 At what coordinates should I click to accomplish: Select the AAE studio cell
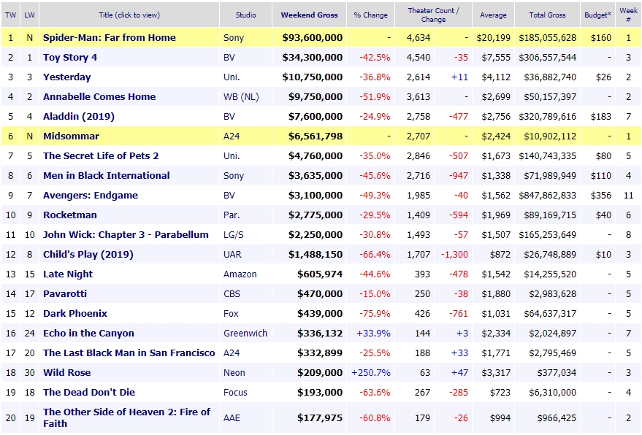[232, 417]
